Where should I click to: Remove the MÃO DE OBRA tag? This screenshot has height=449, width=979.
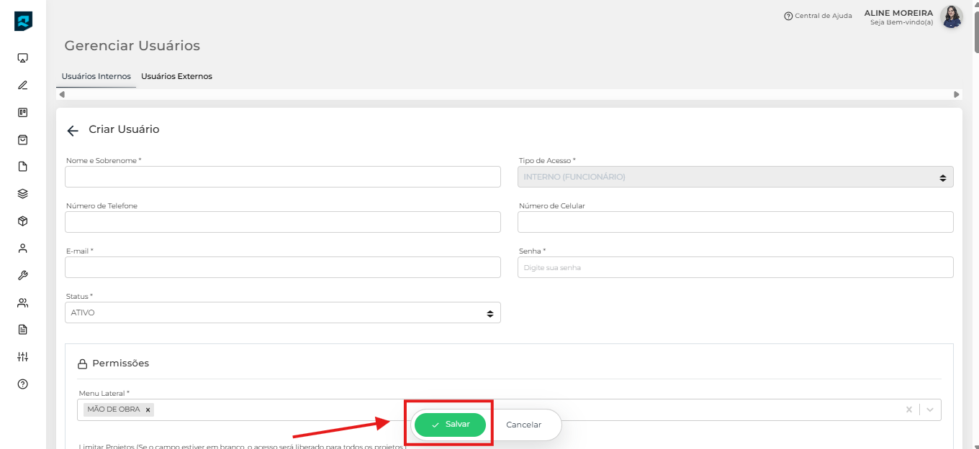click(148, 409)
